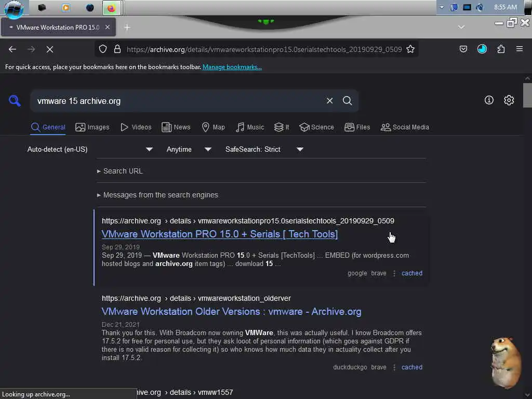Open cached copy of first result
The image size is (532, 399).
[412, 273]
